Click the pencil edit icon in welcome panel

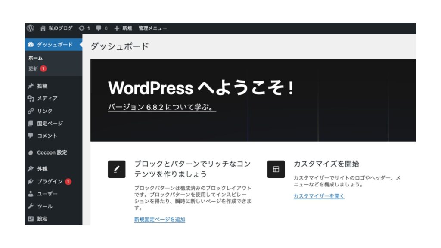coord(116,169)
